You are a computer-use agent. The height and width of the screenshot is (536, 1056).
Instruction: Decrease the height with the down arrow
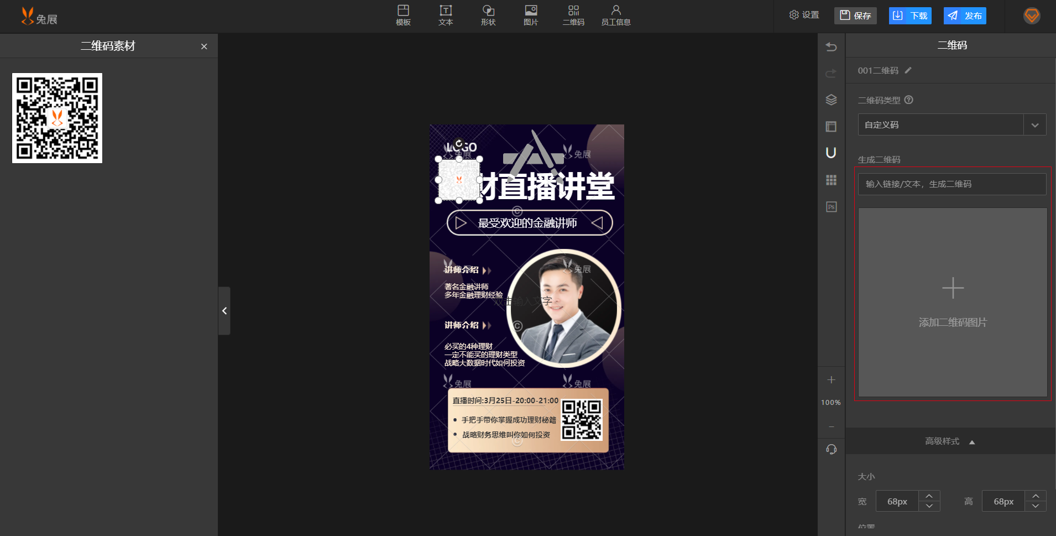[1036, 506]
